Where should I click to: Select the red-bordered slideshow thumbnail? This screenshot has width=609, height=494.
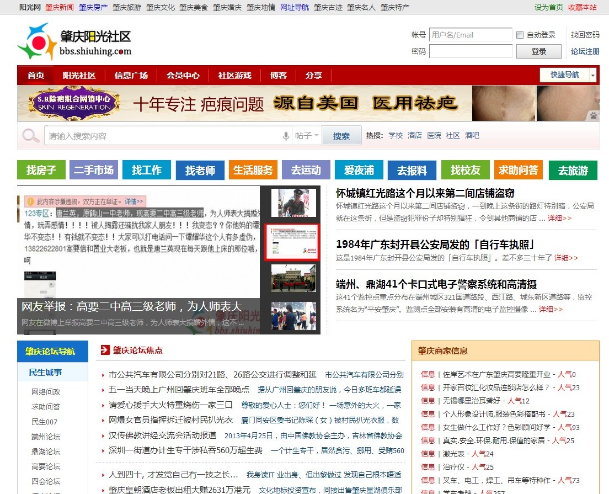[292, 241]
